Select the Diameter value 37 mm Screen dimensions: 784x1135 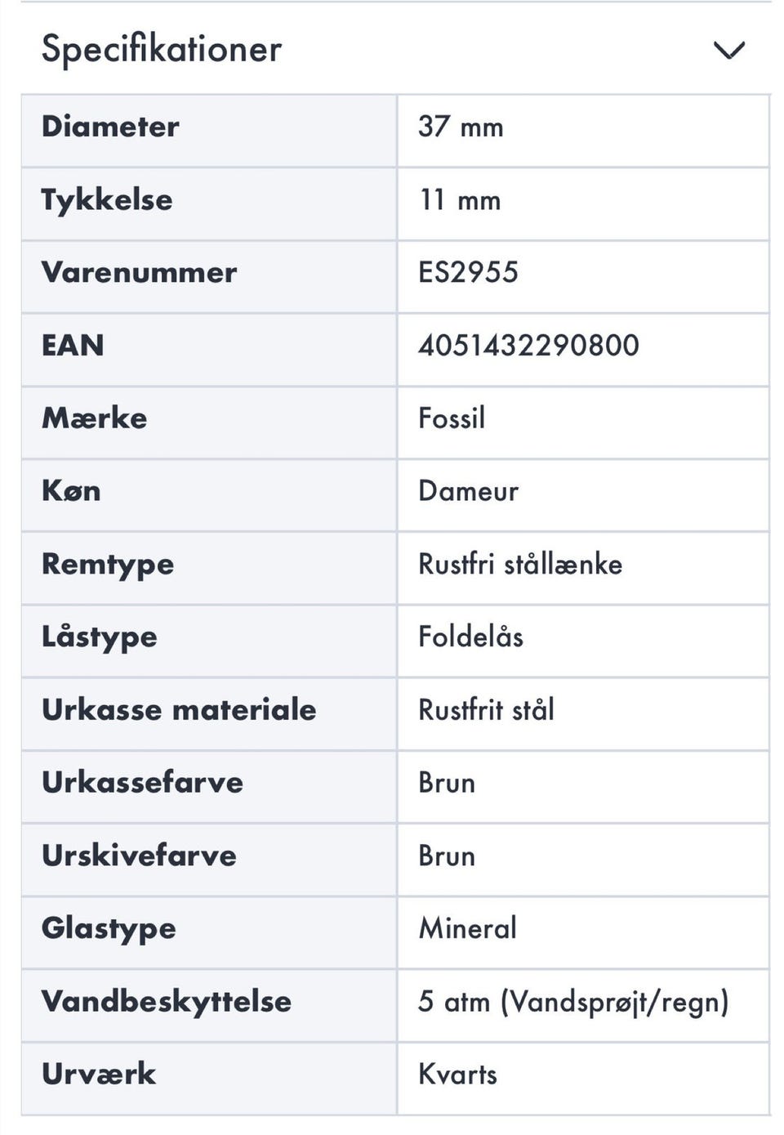click(x=461, y=127)
